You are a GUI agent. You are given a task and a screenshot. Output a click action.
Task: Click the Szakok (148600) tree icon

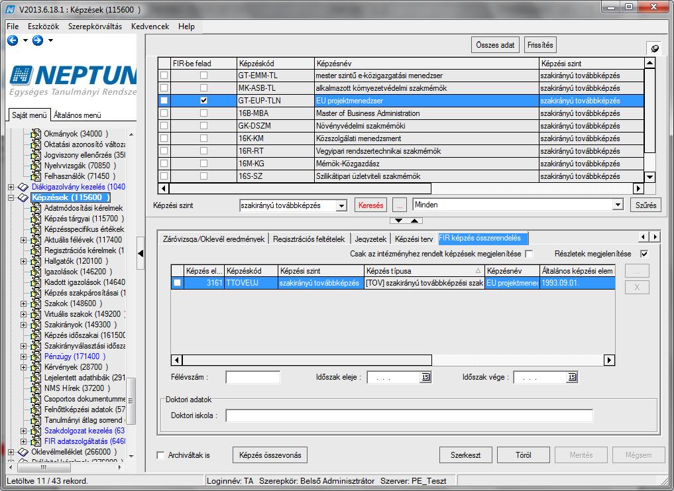tap(36, 303)
